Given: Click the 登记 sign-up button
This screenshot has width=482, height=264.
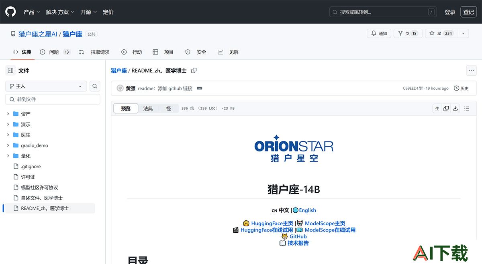Looking at the screenshot, I should [x=469, y=12].
